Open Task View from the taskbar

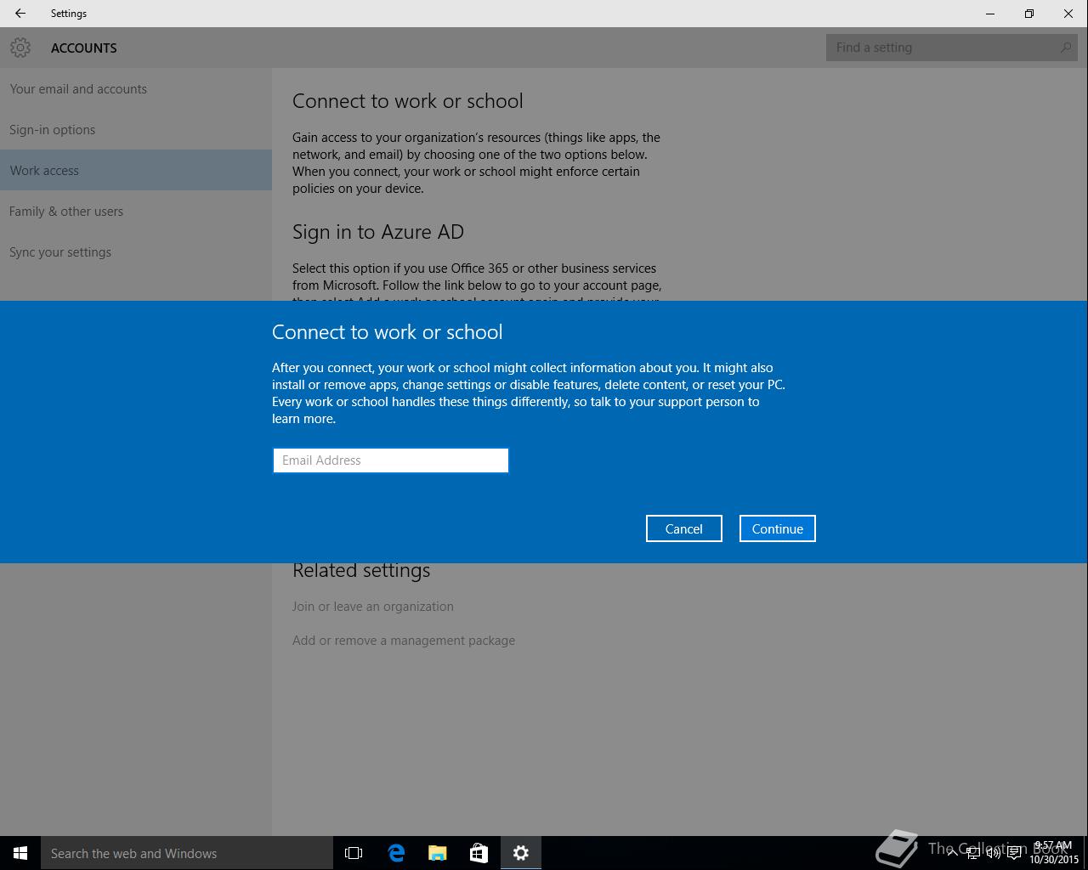click(354, 853)
